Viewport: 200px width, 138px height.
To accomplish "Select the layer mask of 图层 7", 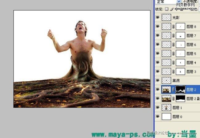I will [x=180, y=35].
